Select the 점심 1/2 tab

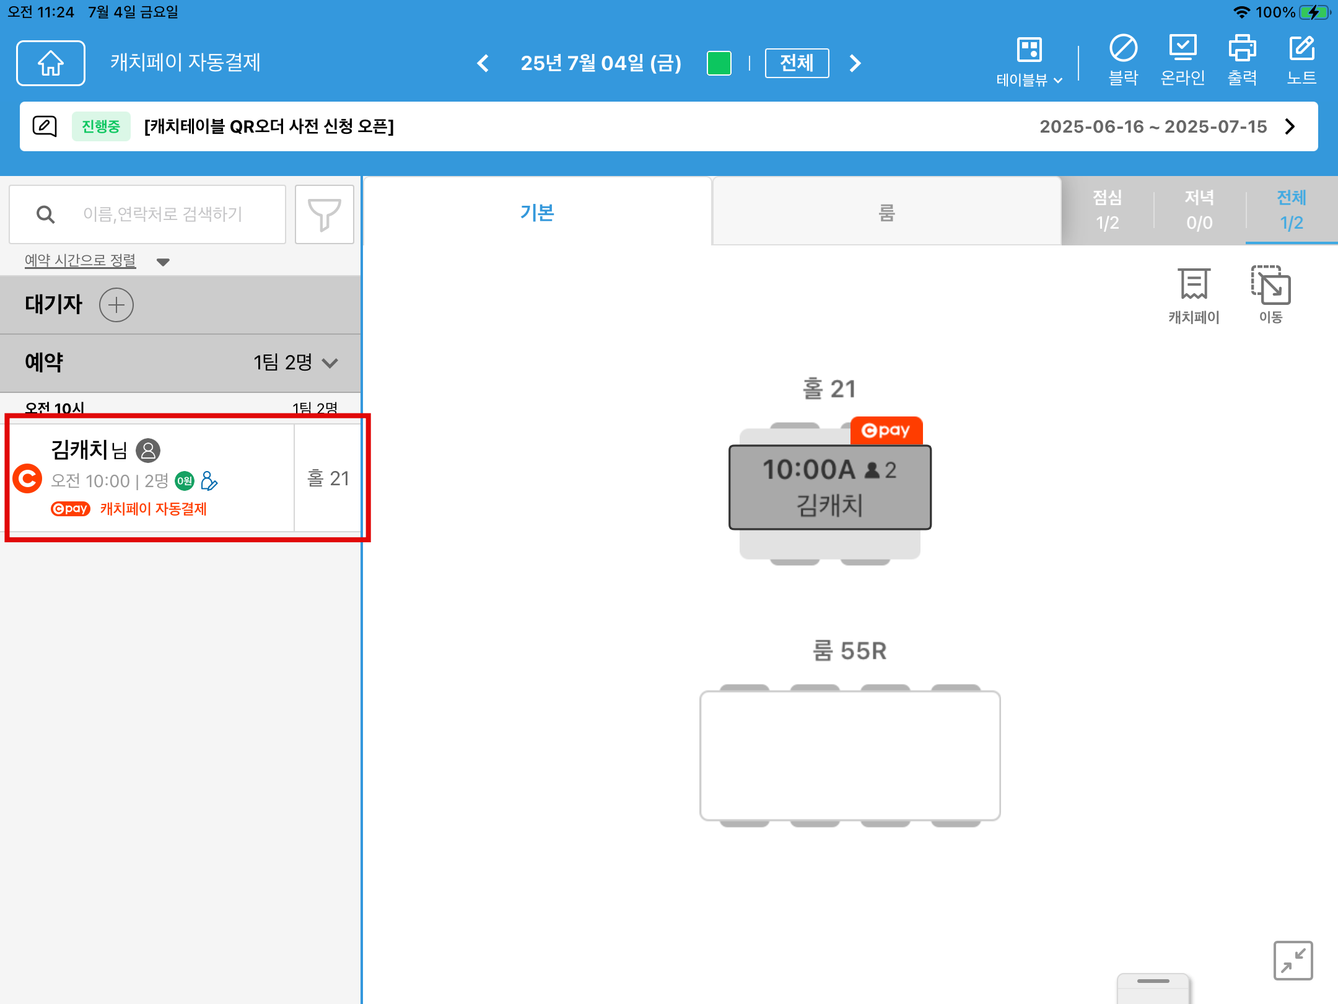[x=1107, y=210]
